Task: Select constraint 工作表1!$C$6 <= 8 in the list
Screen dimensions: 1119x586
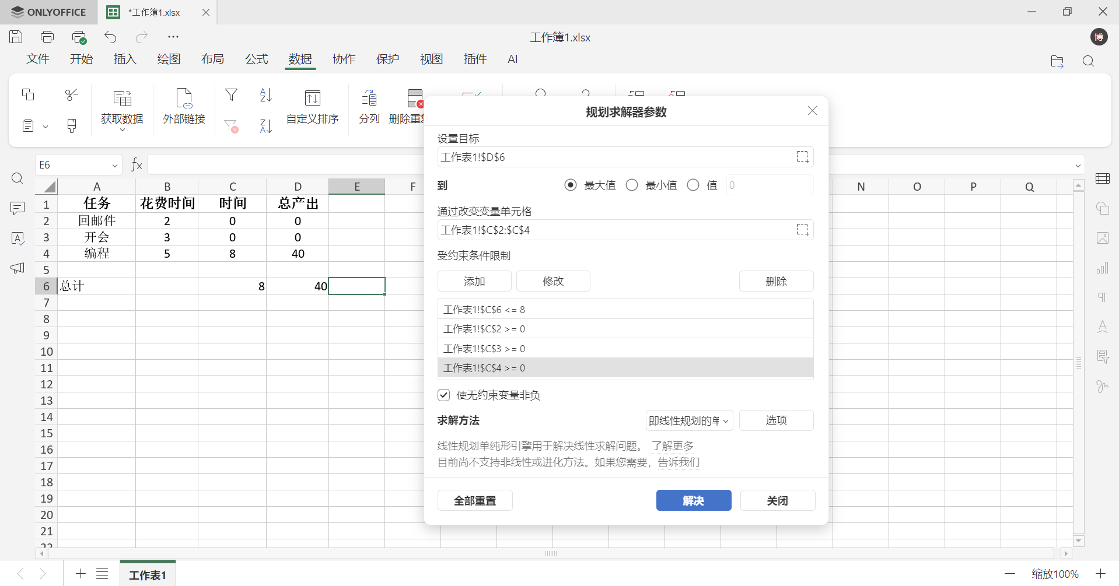Action: click(x=625, y=309)
